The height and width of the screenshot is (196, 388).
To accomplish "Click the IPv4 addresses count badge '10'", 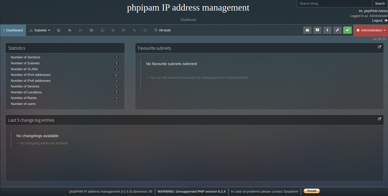I will [x=116, y=75].
